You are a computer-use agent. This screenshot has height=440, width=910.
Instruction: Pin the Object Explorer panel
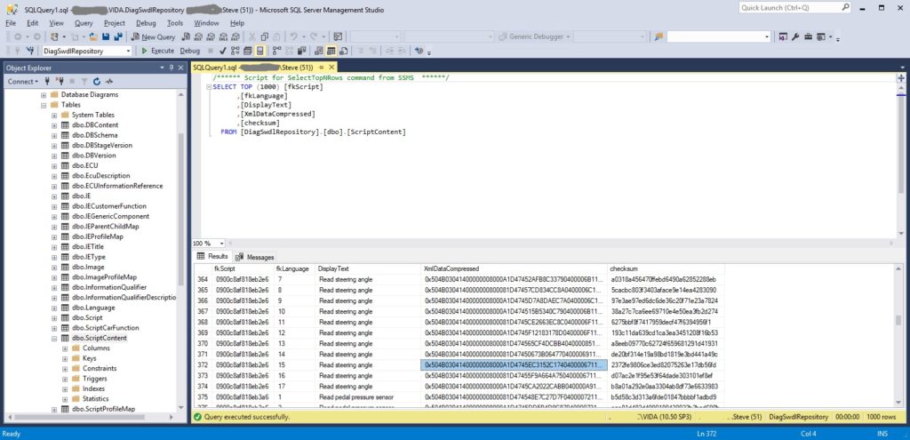[x=172, y=68]
